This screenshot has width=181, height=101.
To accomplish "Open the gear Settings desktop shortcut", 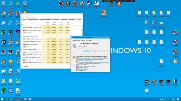I will click(11, 91).
